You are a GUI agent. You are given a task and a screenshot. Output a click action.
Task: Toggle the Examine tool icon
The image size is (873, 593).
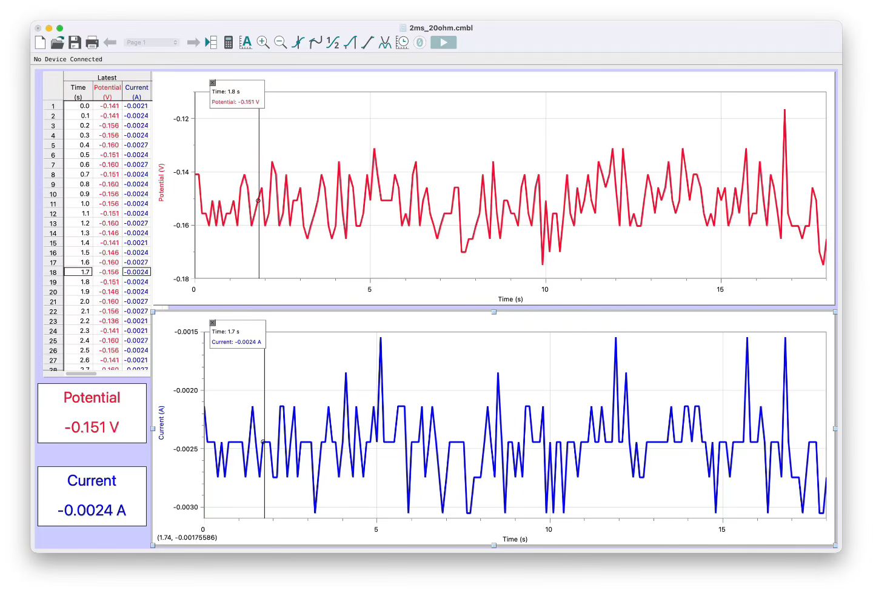tap(298, 42)
